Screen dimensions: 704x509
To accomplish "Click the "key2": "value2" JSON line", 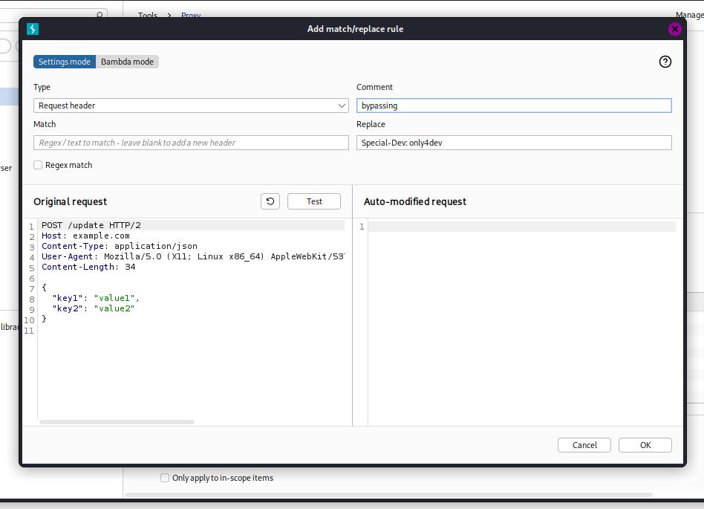I will click(x=94, y=308).
